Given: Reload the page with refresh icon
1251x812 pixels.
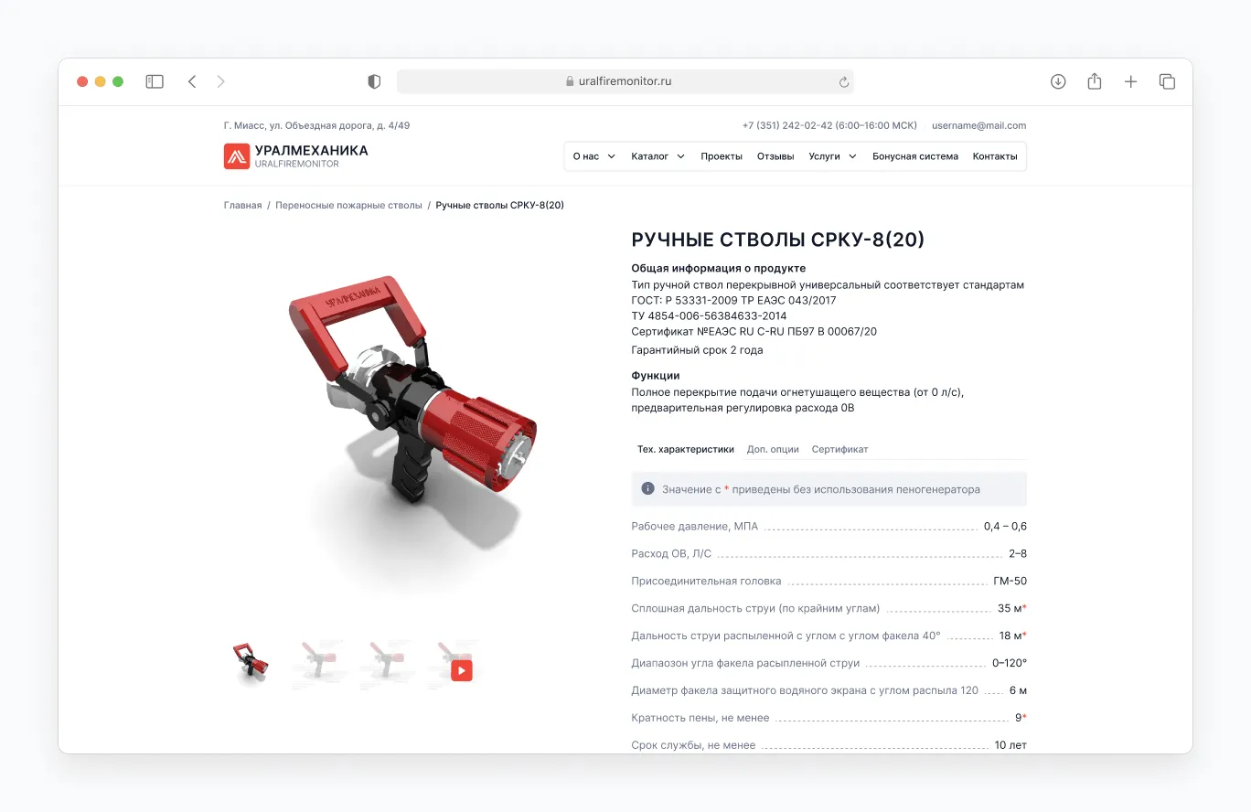Looking at the screenshot, I should coord(843,82).
